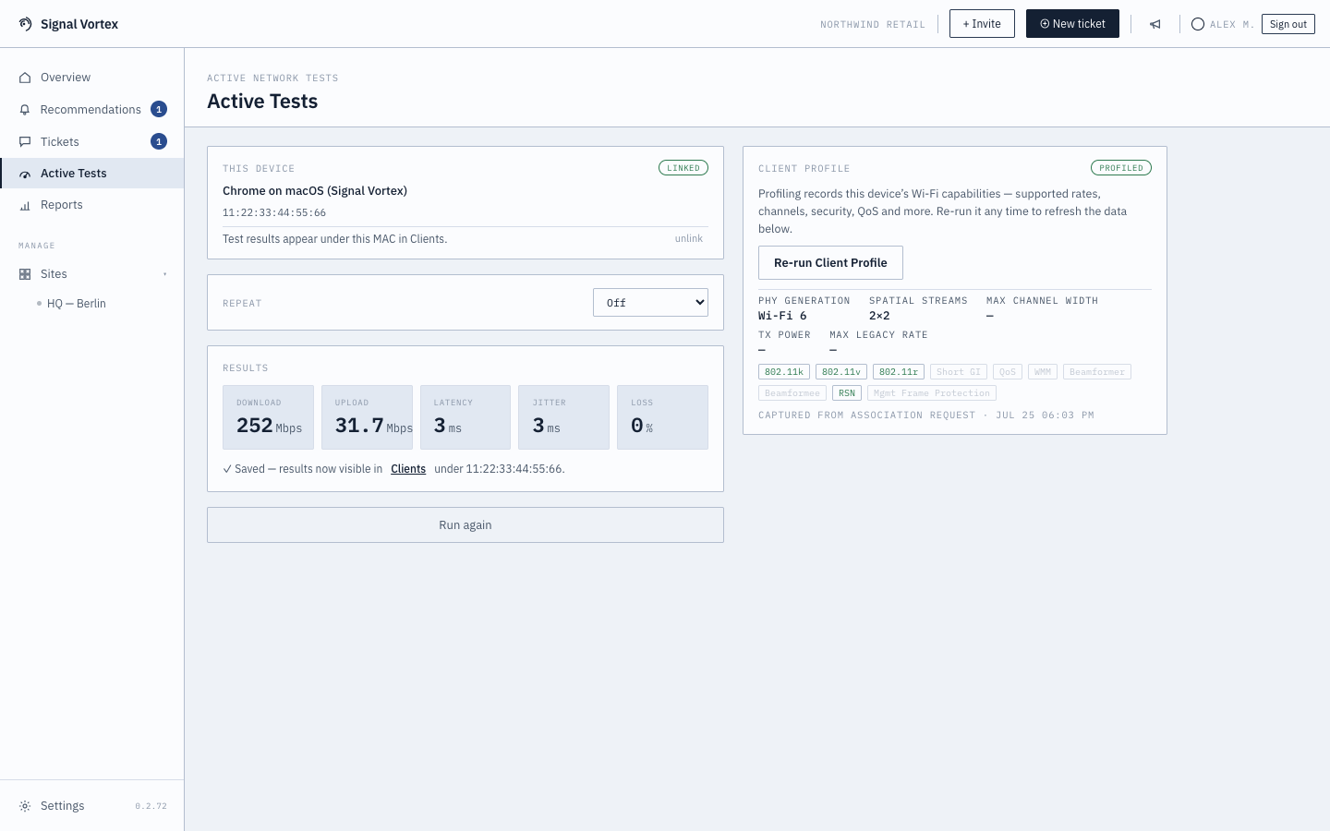Click the RSN capability tag

pos(847,393)
